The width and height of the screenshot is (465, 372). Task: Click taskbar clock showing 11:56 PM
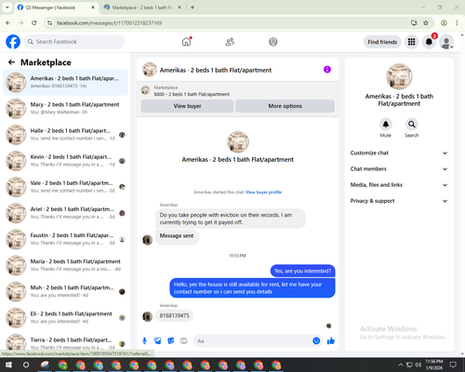(x=434, y=365)
